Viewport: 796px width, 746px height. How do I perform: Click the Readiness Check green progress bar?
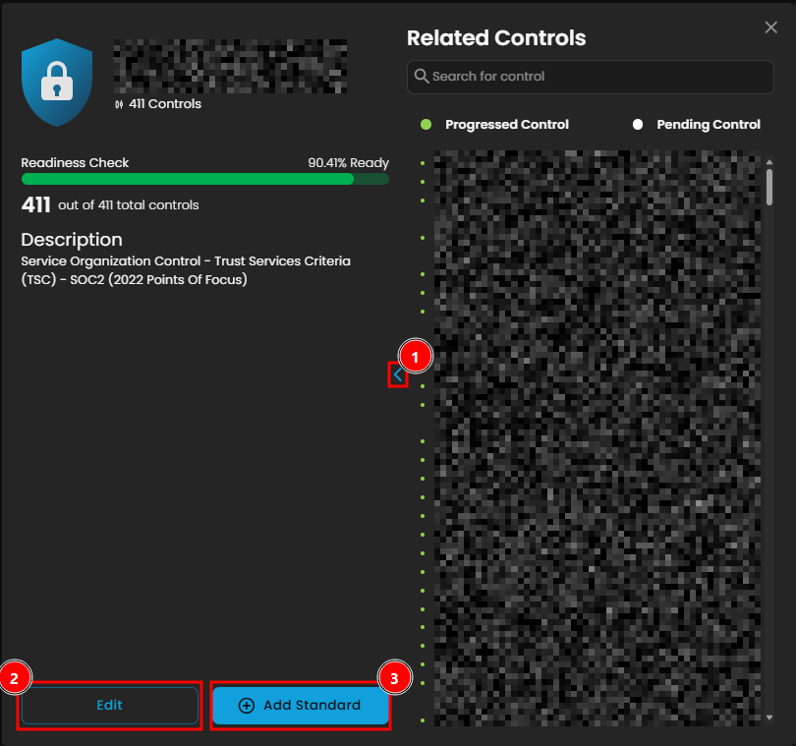[187, 179]
